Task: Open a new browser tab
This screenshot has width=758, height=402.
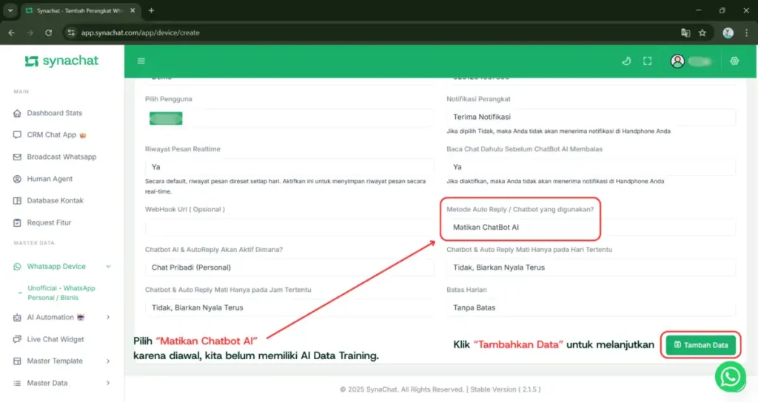Action: click(x=151, y=10)
